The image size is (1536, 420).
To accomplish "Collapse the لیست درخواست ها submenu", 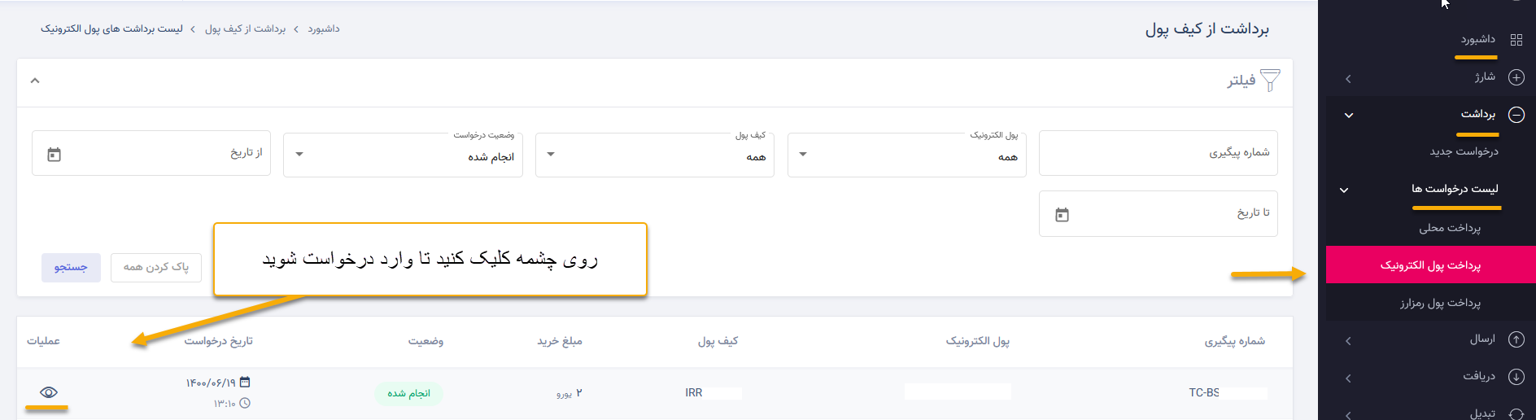I will click(1344, 190).
